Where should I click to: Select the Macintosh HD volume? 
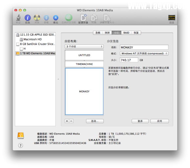(x=35, y=39)
